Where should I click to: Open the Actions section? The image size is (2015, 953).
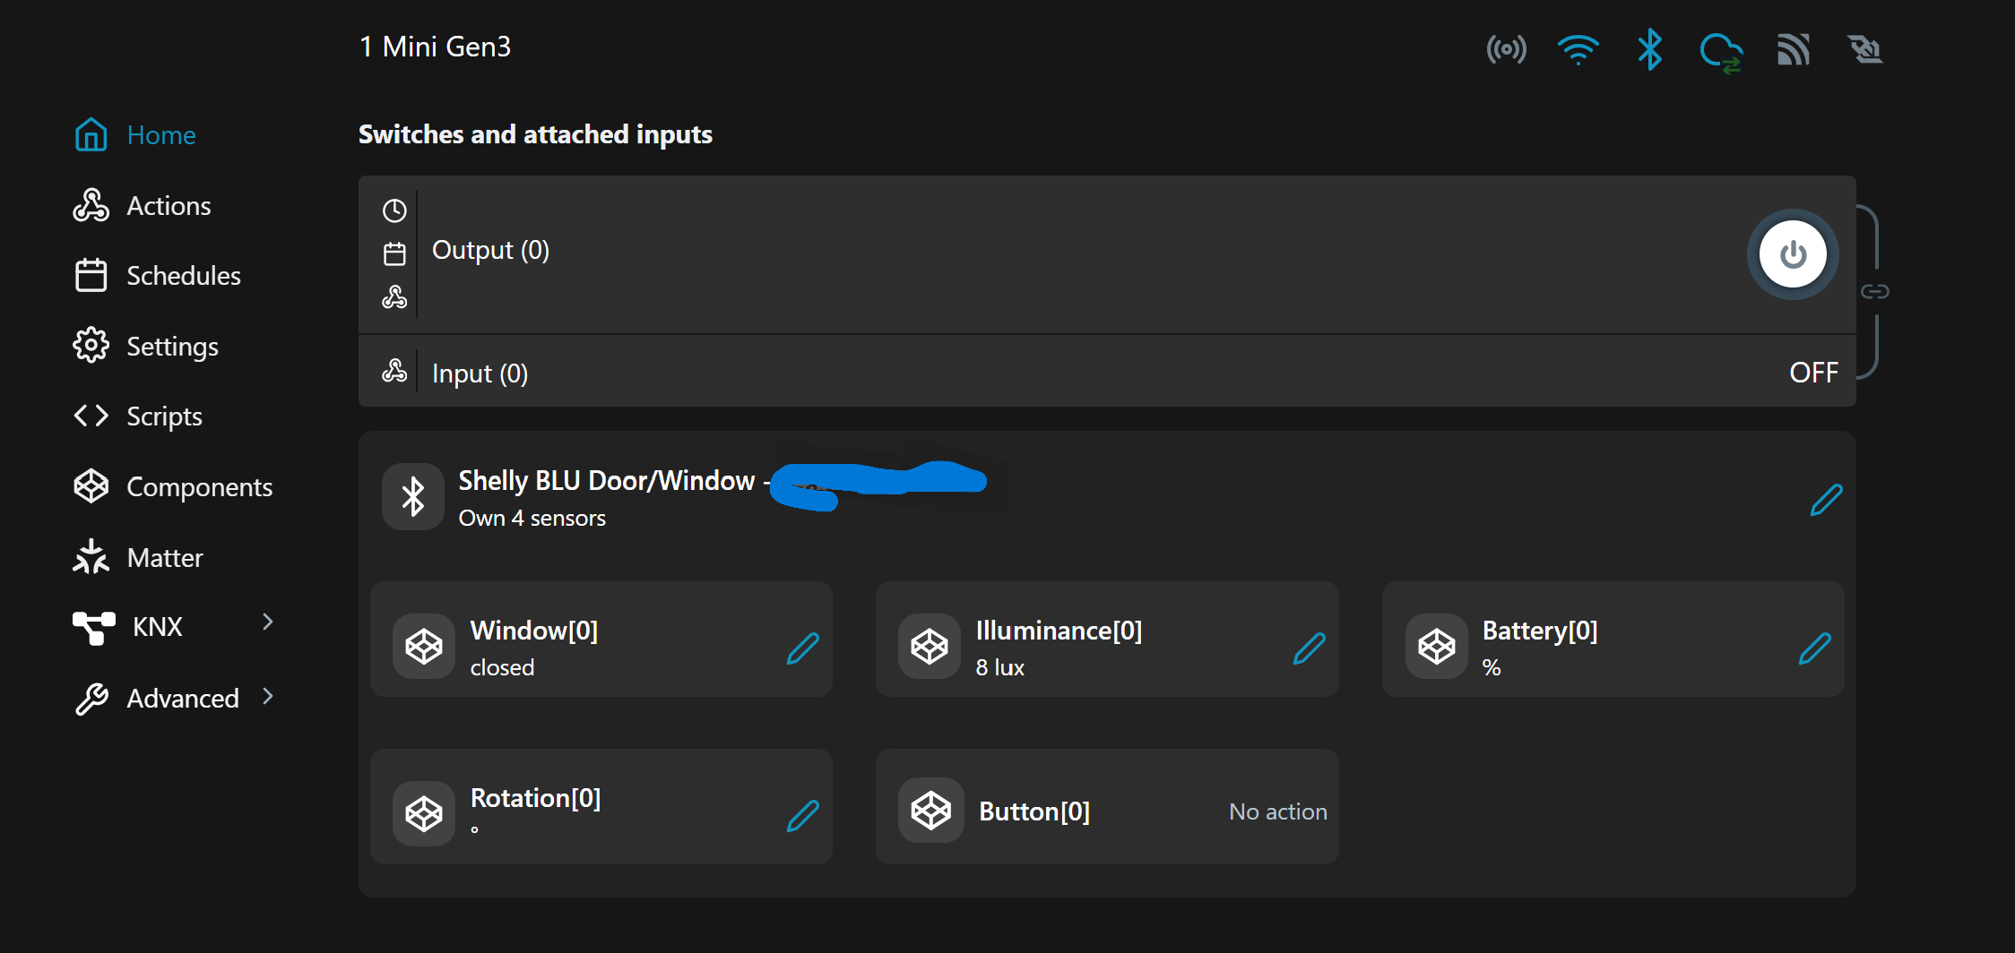click(143, 206)
